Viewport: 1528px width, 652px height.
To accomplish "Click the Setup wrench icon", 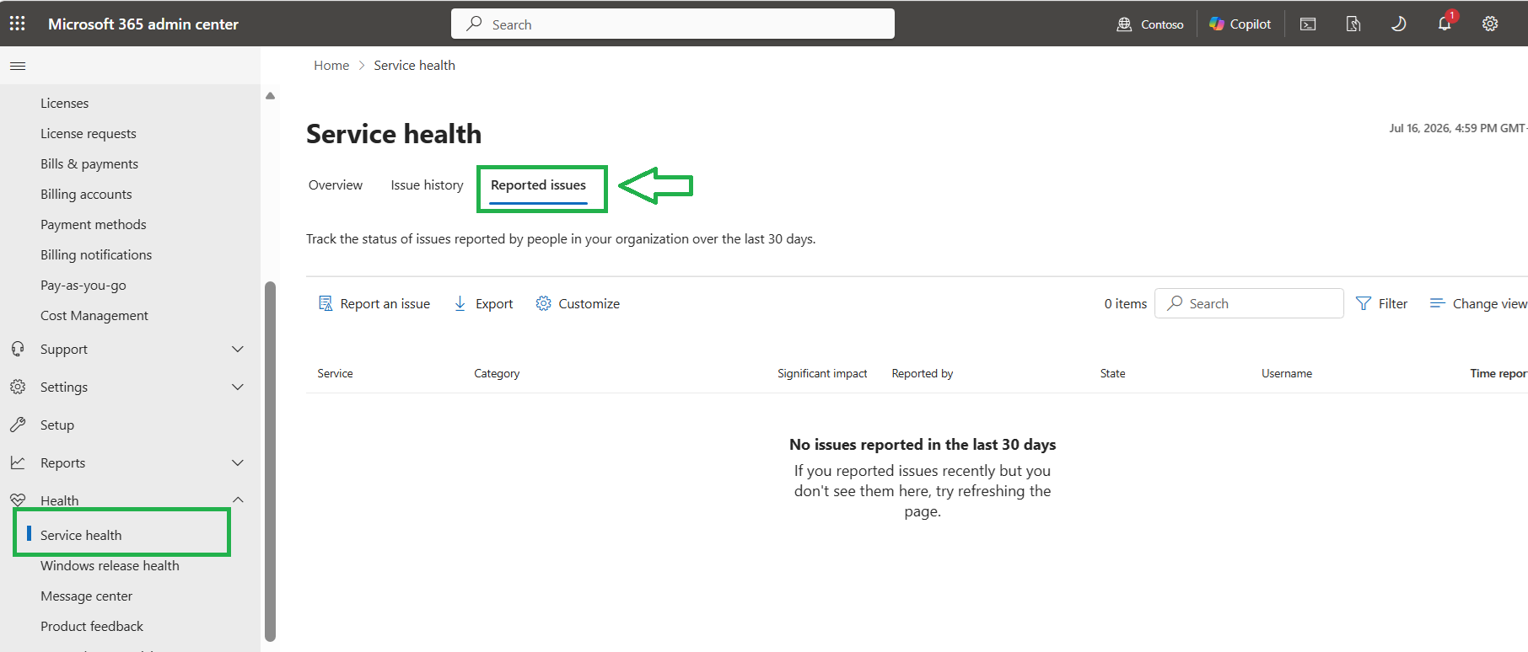I will [x=18, y=425].
